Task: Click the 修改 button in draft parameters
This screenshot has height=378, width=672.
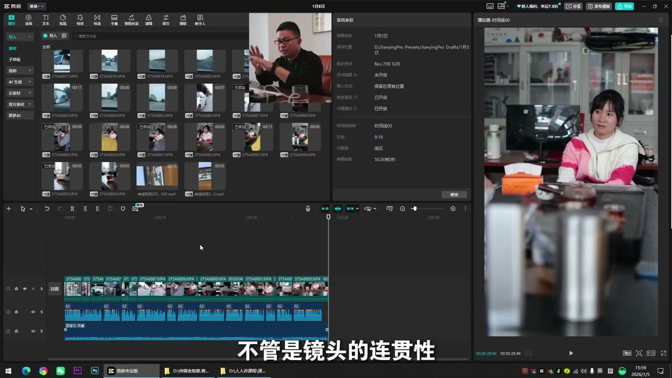Action: click(454, 194)
